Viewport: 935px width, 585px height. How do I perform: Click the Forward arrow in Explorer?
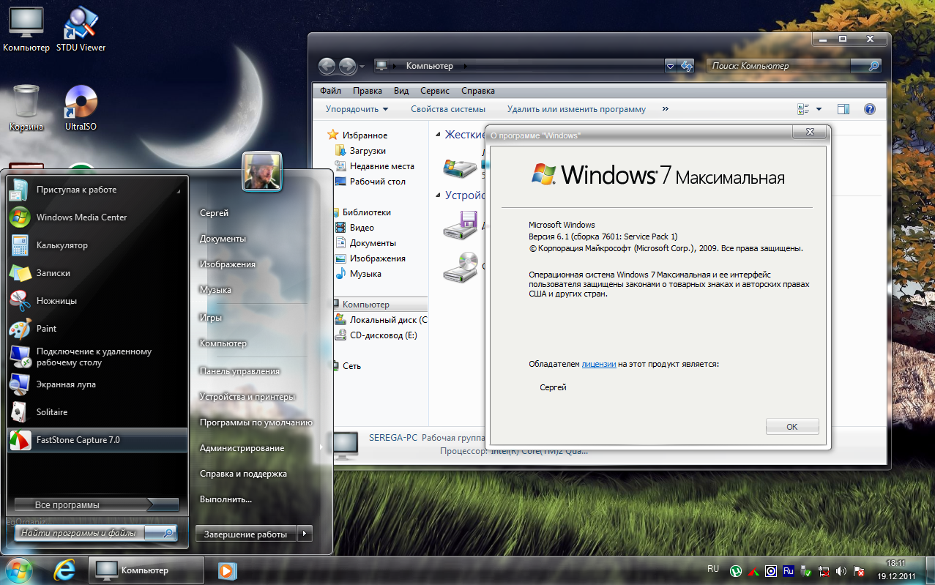(347, 66)
